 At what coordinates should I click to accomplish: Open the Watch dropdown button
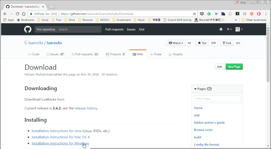[176, 43]
